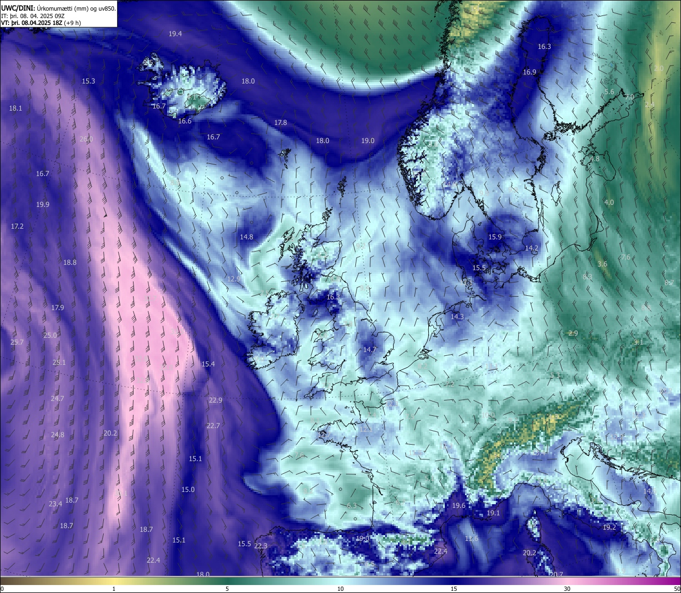Viewport: 681px width, 593px height.
Task: Click the 6.3 value over Bay of Biscay
Action: 351,505
